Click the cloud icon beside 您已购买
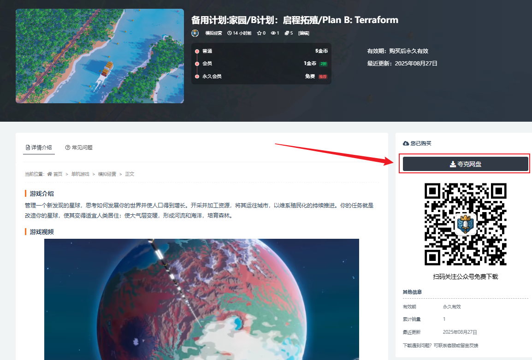Screen dimensions: 532x360 click(406, 143)
